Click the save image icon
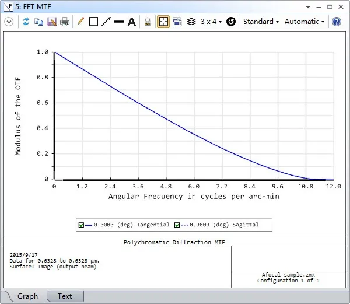Image resolution: width=350 pixels, height=304 pixels. coord(51,22)
